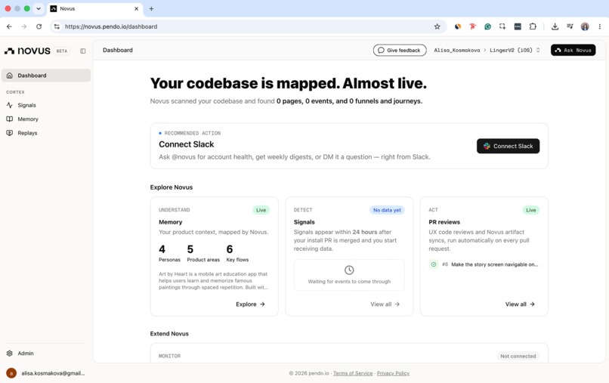Image resolution: width=609 pixels, height=383 pixels.
Task: Close the Novus tab
Action: coord(136,8)
